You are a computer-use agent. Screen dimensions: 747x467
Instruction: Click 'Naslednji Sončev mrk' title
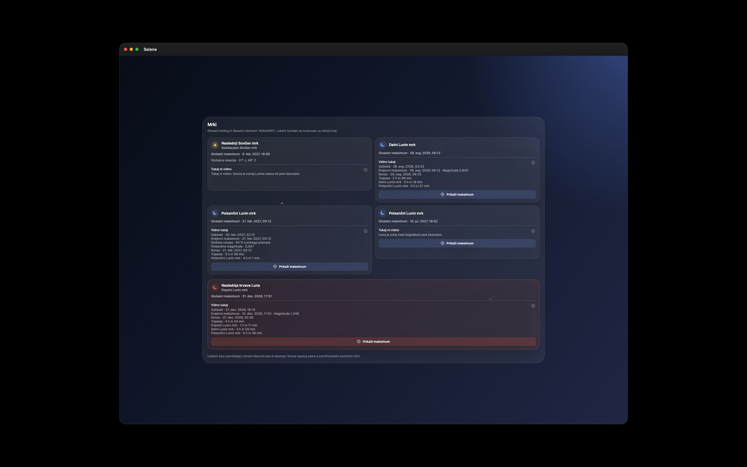[240, 143]
